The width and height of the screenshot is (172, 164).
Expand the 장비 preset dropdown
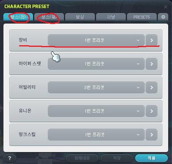point(96,40)
